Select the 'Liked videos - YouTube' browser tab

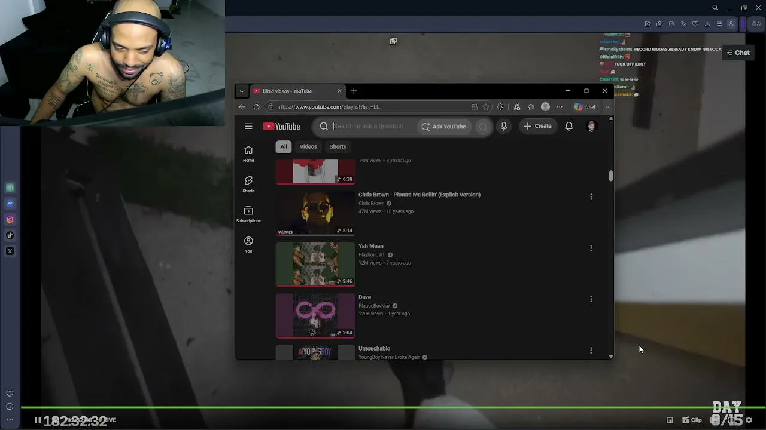pos(298,91)
